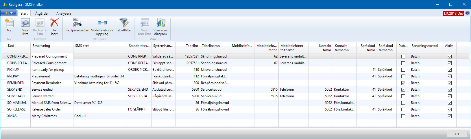Toggle Aktiv checkbox for SO MANUAL row
The height and width of the screenshot is (139, 471).
click(450, 103)
